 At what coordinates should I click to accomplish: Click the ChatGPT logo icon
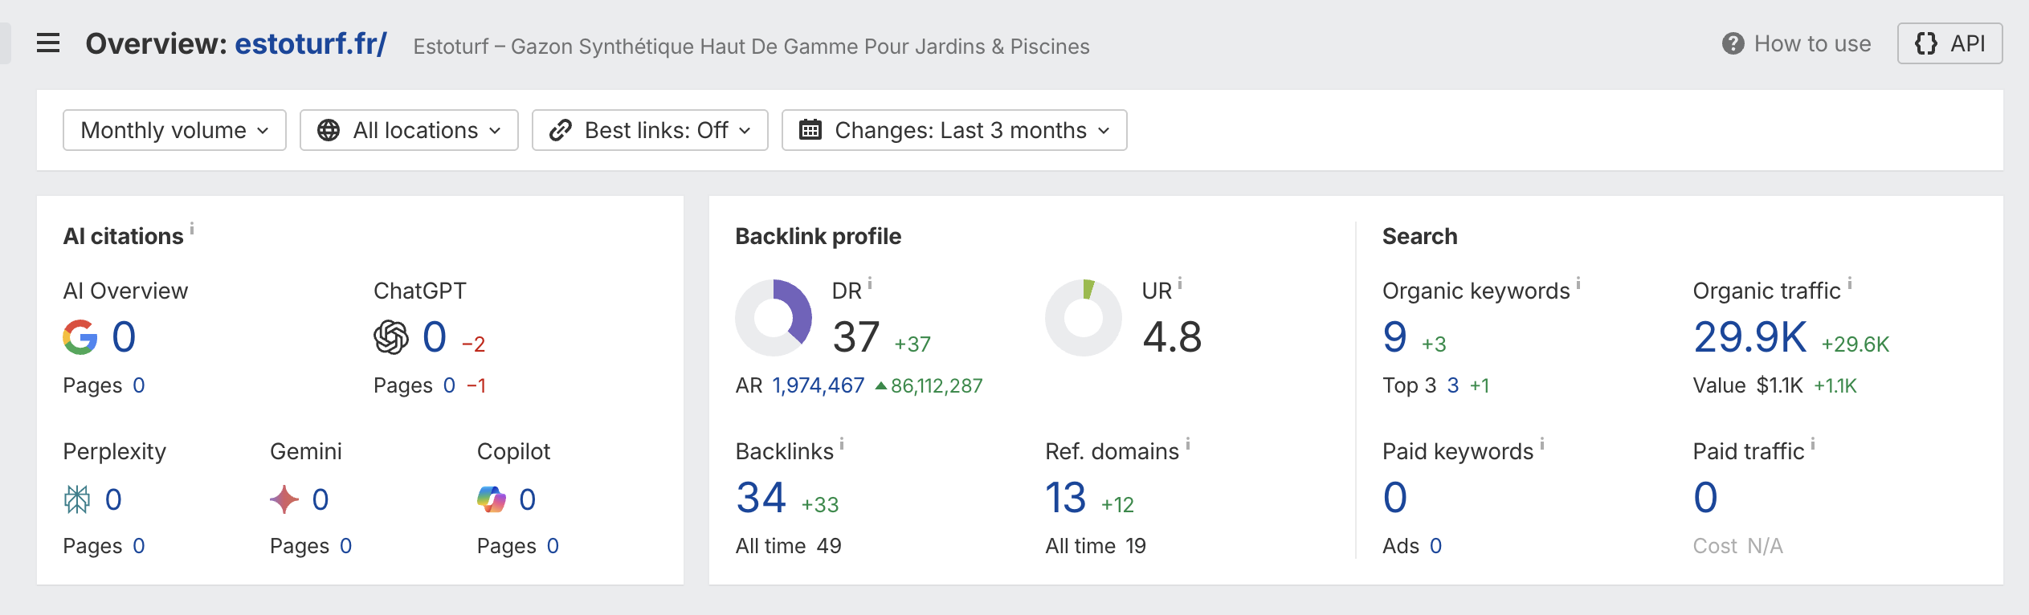[x=391, y=337]
